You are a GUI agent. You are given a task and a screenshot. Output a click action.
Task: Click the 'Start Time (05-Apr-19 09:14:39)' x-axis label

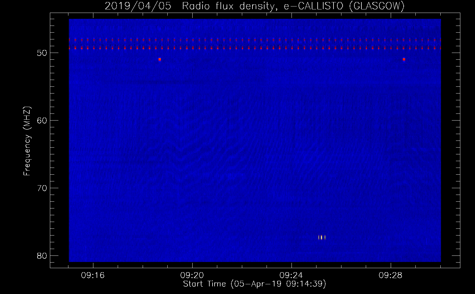[255, 284]
